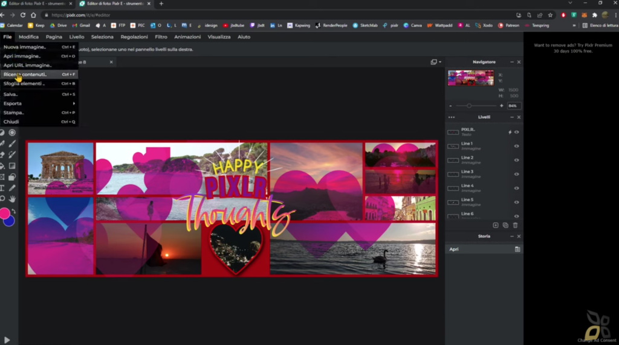Expand the Esporta submenu arrow
Screen dimensions: 619x345
point(74,104)
